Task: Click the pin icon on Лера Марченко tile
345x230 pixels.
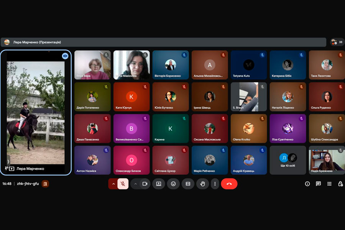Action: (x=7, y=168)
